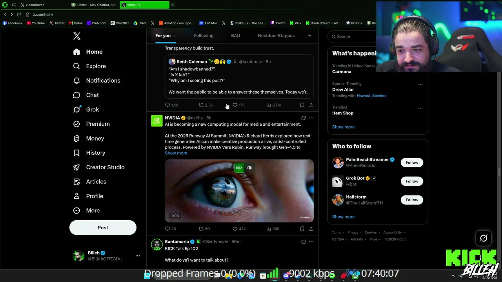Switch to the Following timeline tab
Screen dimensions: 502x282
tap(204, 36)
